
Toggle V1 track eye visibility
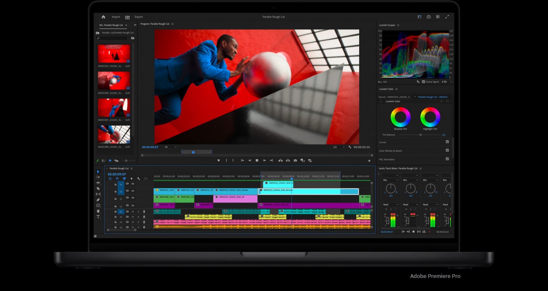133,206
